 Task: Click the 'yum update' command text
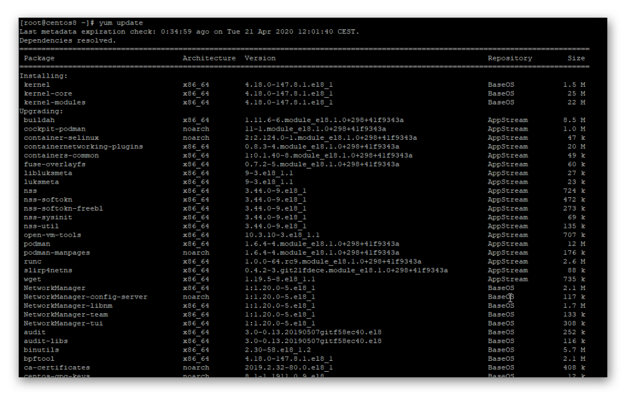[121, 23]
